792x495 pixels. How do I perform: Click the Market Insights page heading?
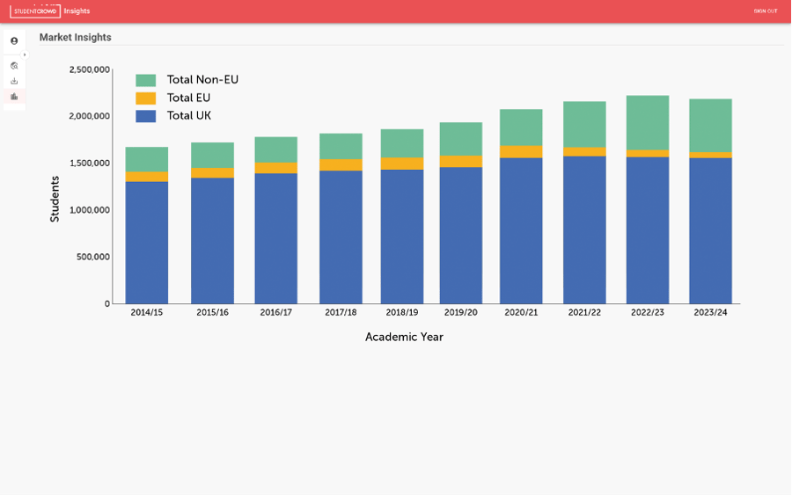(x=76, y=38)
